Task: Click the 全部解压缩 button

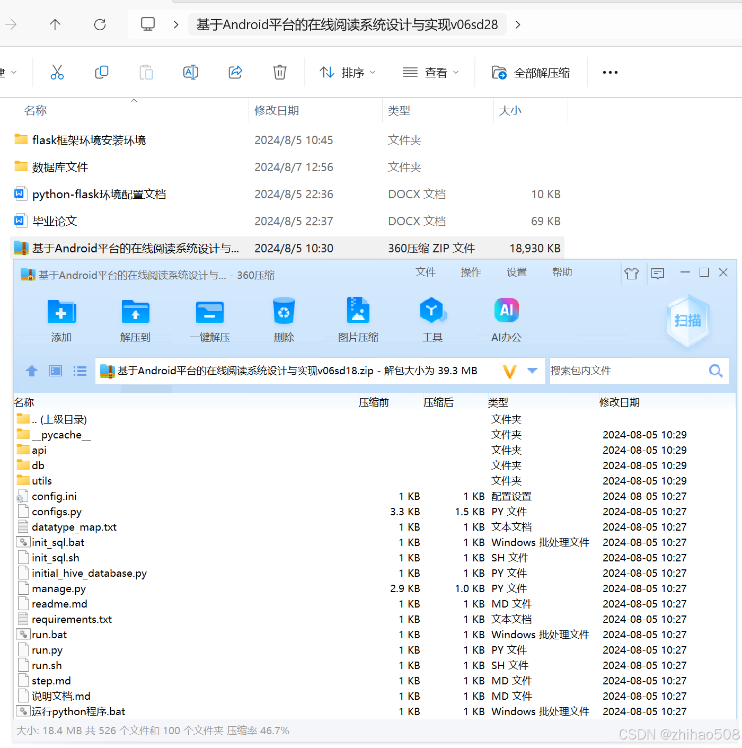Action: click(x=531, y=72)
